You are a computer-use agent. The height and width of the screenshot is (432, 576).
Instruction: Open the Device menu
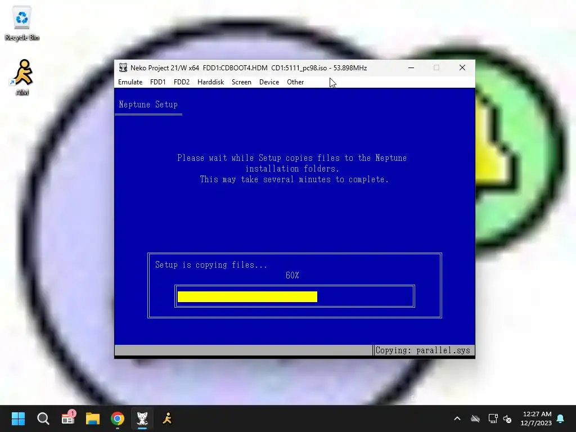coord(269,82)
